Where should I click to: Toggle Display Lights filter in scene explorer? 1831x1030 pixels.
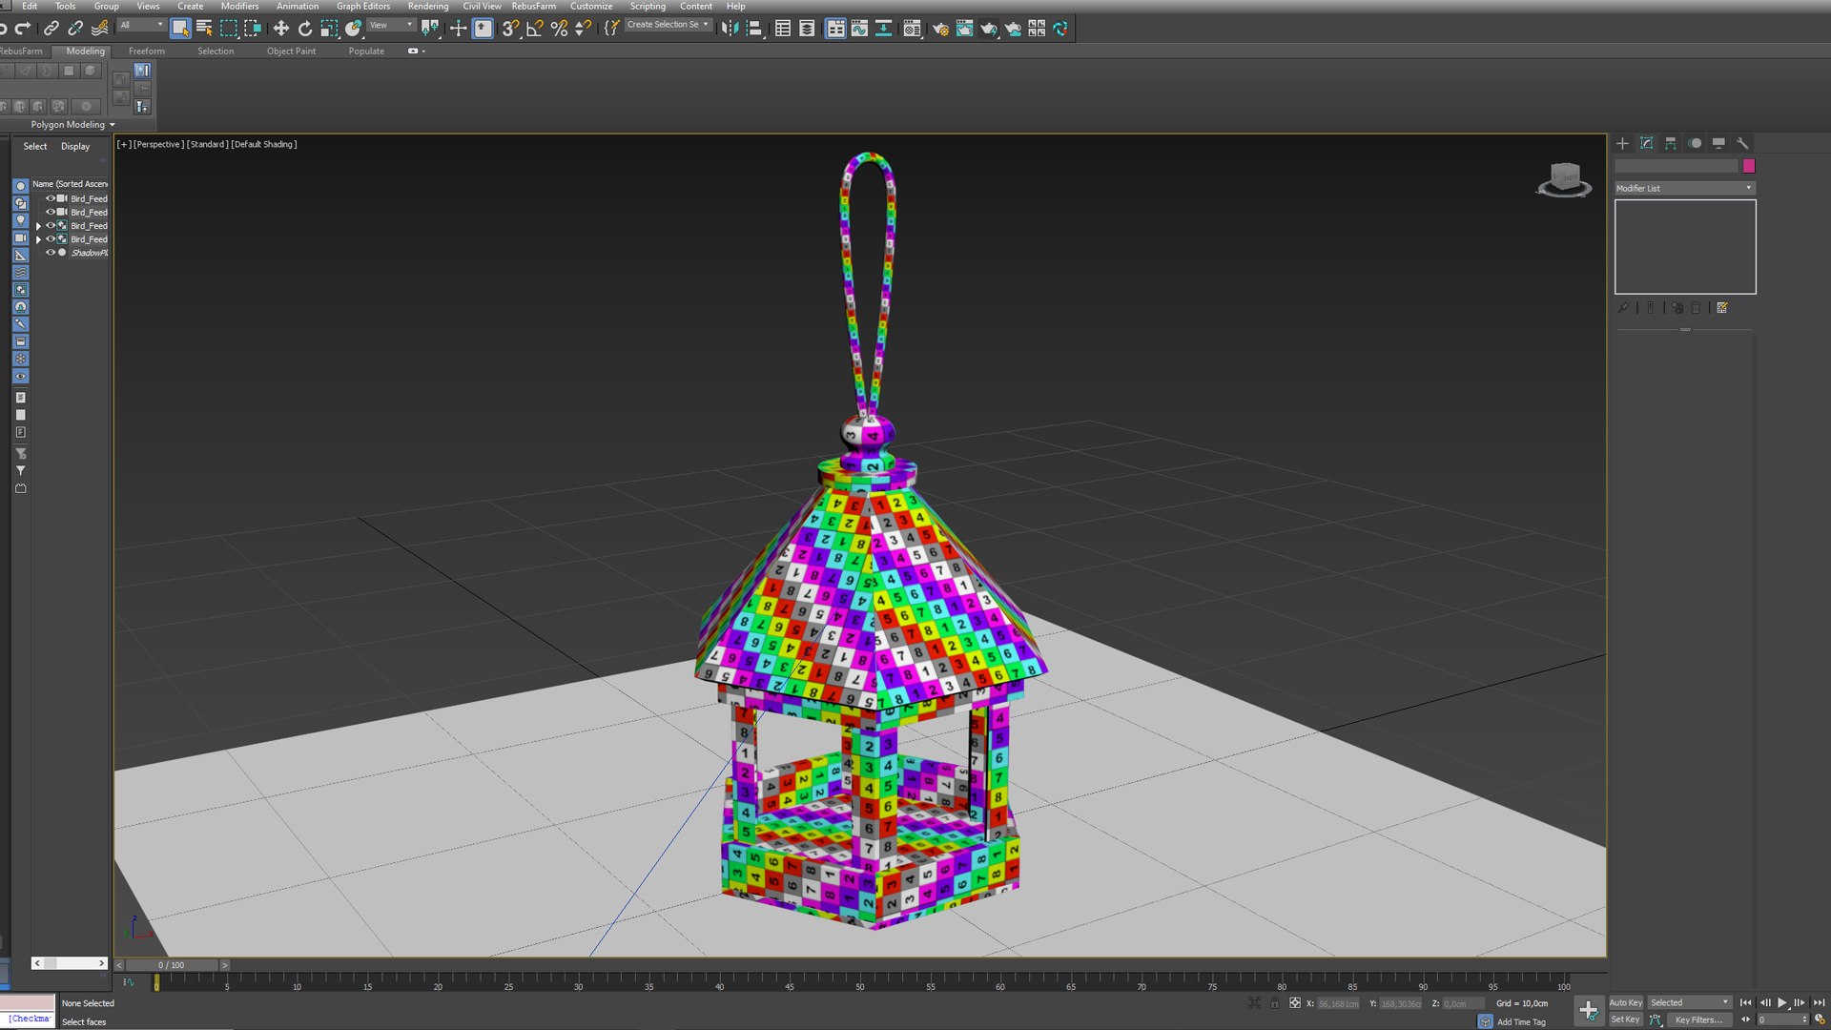pos(20,220)
